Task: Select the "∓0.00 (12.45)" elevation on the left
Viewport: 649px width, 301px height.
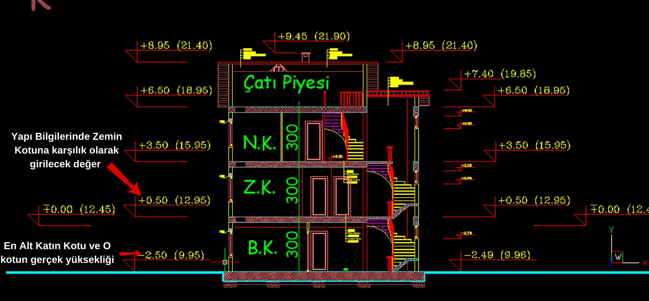Action: (79, 209)
